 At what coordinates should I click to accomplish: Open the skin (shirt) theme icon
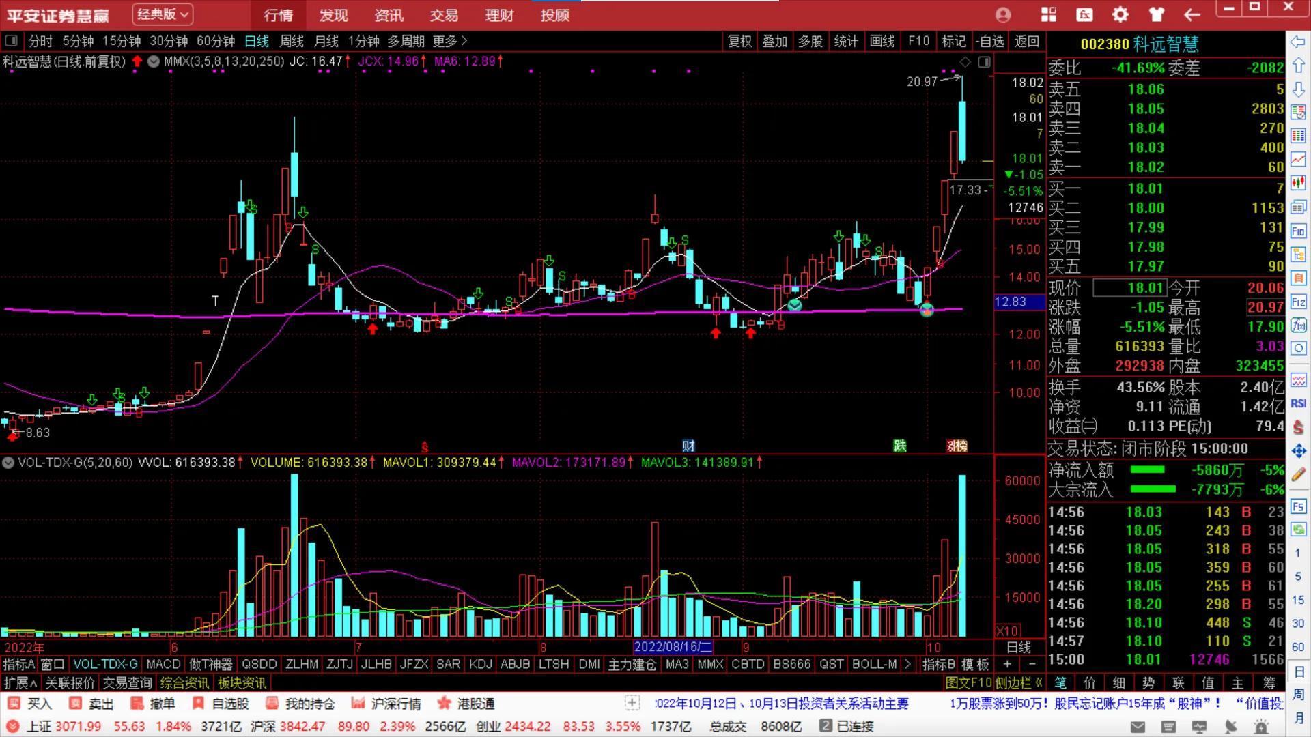tap(1156, 14)
